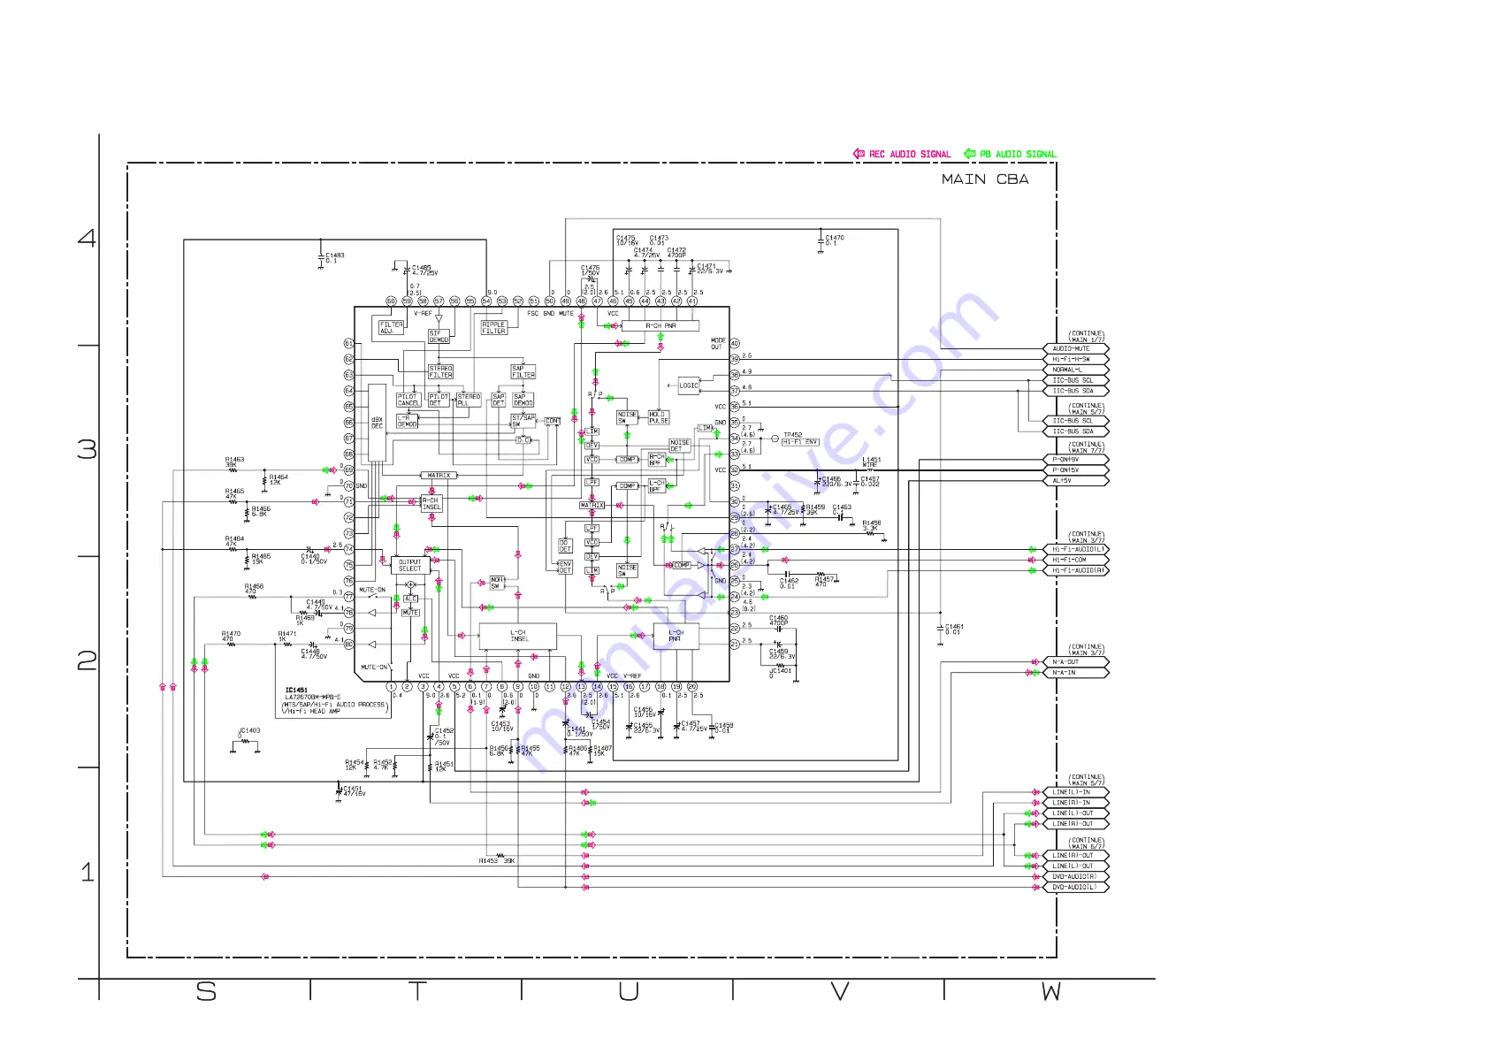
Task: Select the FILTER ADJ. block
Action: pyautogui.click(x=391, y=328)
